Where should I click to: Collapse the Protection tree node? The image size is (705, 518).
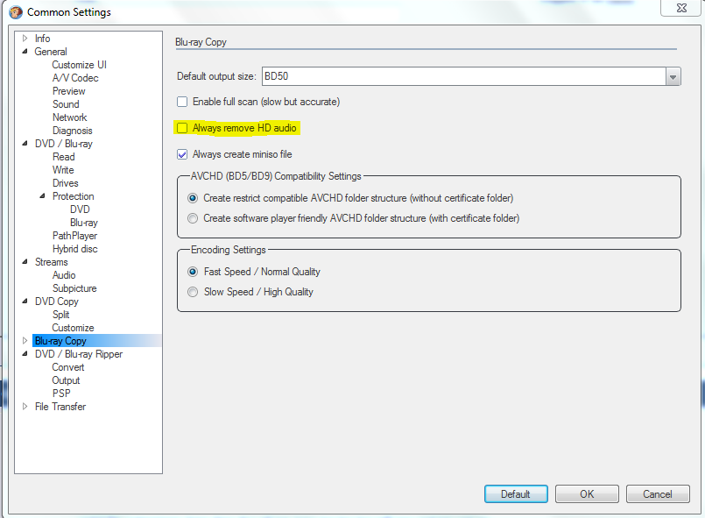42,196
